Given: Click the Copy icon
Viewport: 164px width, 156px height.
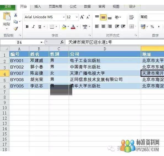Looking at the screenshot, I should click(16, 22).
